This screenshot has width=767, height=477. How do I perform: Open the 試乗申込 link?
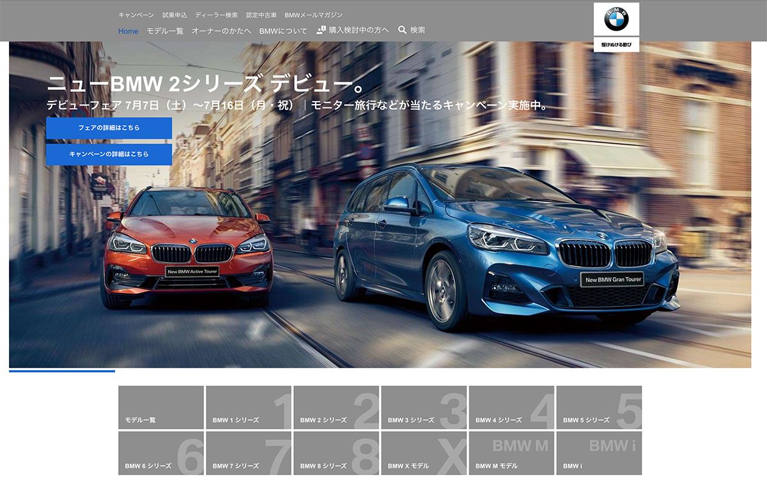174,15
